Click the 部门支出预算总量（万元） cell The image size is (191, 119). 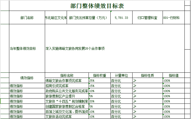tap(89, 17)
